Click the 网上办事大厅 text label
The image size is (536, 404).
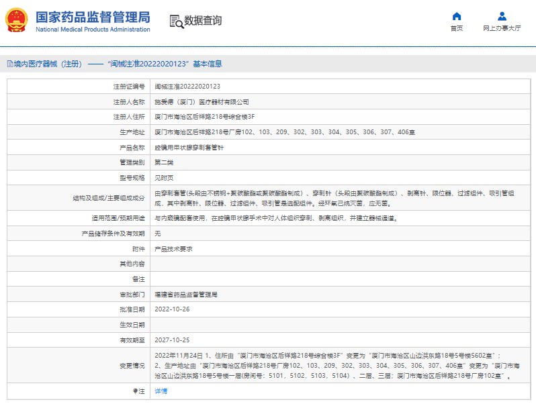click(502, 29)
